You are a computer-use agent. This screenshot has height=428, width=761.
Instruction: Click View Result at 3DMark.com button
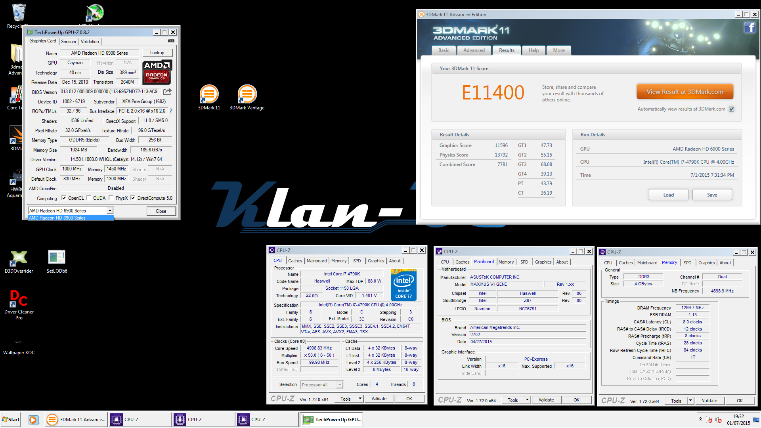(x=685, y=92)
